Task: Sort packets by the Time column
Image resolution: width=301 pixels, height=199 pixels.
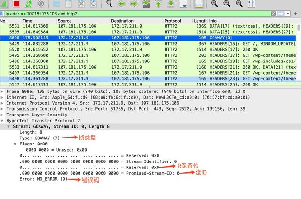Action: coord(39,21)
